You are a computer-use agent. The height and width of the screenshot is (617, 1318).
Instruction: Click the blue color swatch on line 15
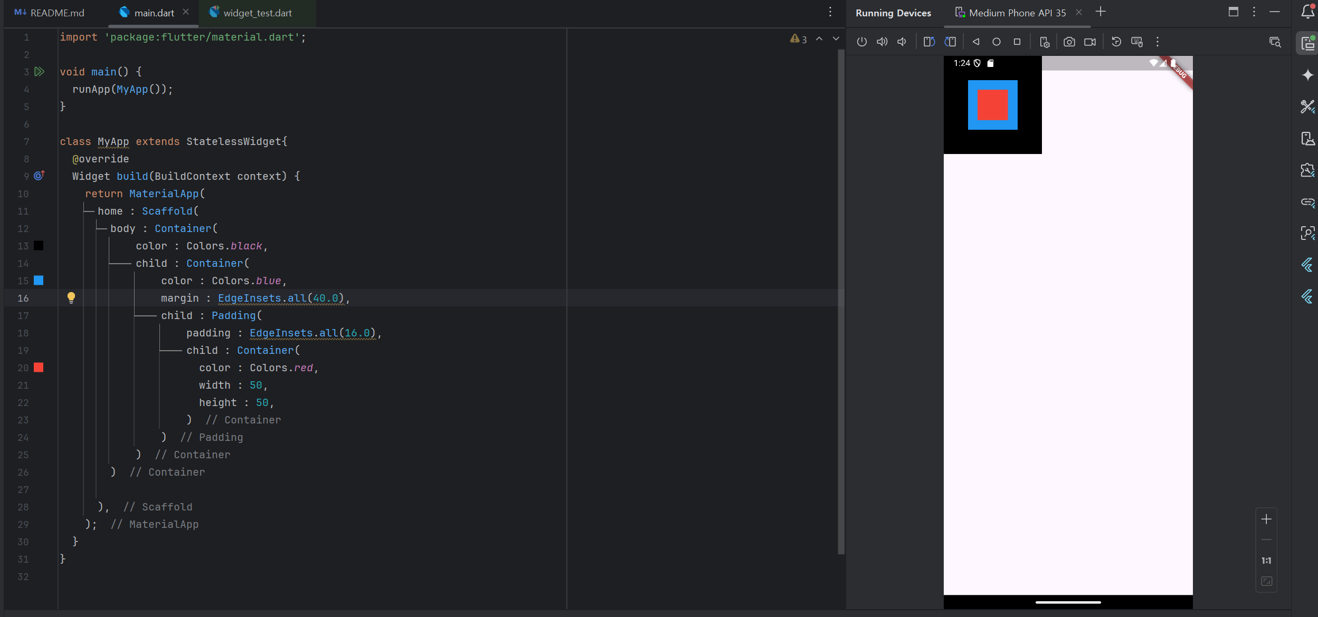pyautogui.click(x=39, y=281)
